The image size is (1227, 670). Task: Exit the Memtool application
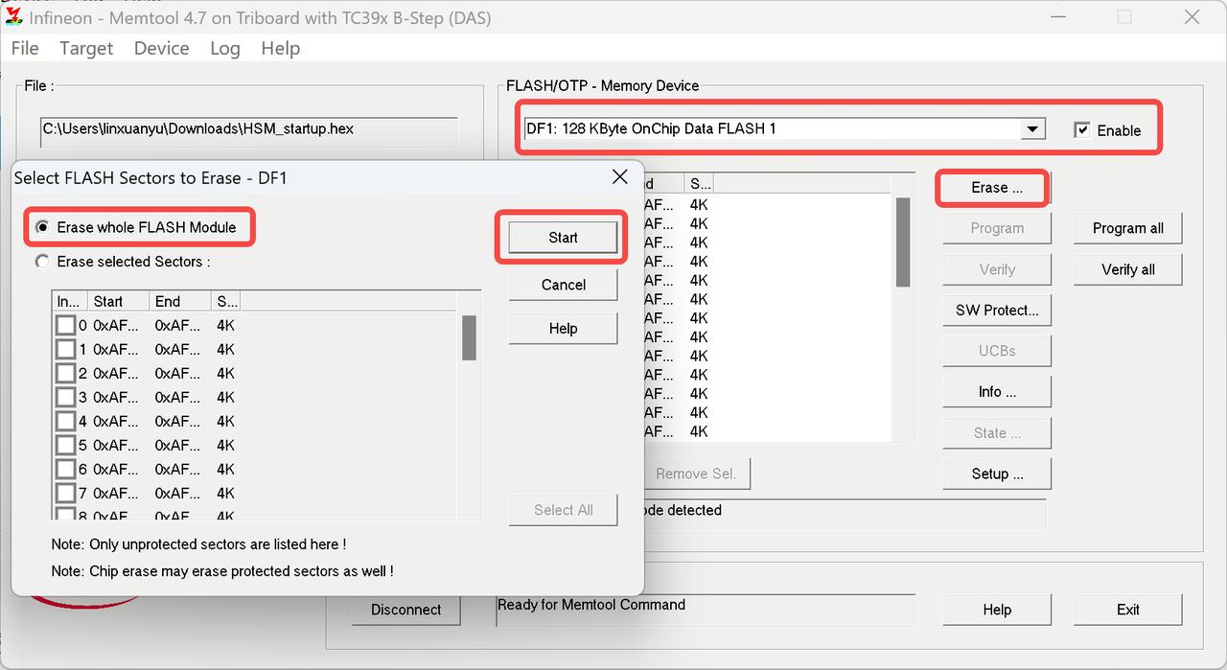(1127, 610)
